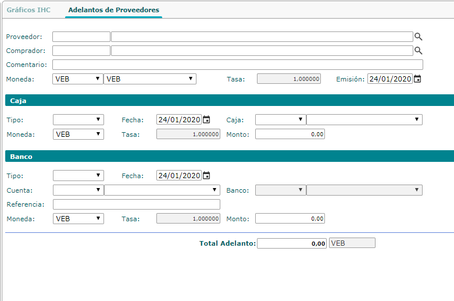The image size is (454, 301).
Task: Edit the Emisión date field
Action: [x=390, y=79]
